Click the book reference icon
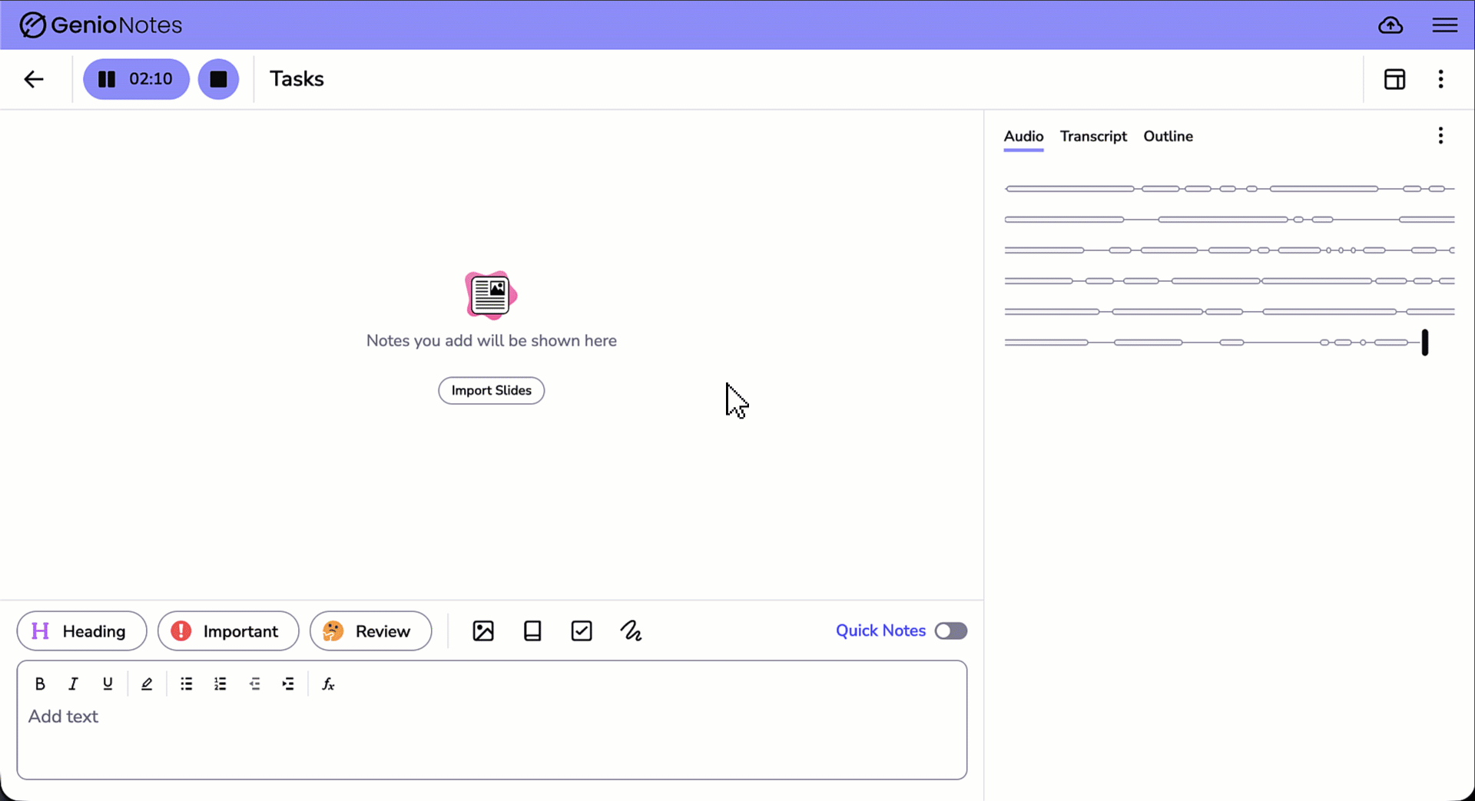1475x801 pixels. click(532, 631)
